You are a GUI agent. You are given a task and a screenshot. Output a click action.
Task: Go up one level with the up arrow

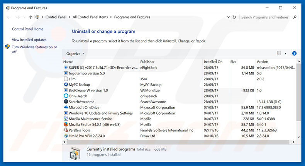30,17
